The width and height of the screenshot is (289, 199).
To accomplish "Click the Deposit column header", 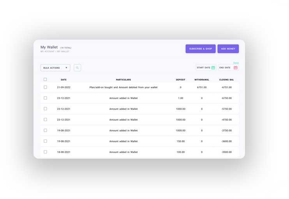I will click(180, 80).
